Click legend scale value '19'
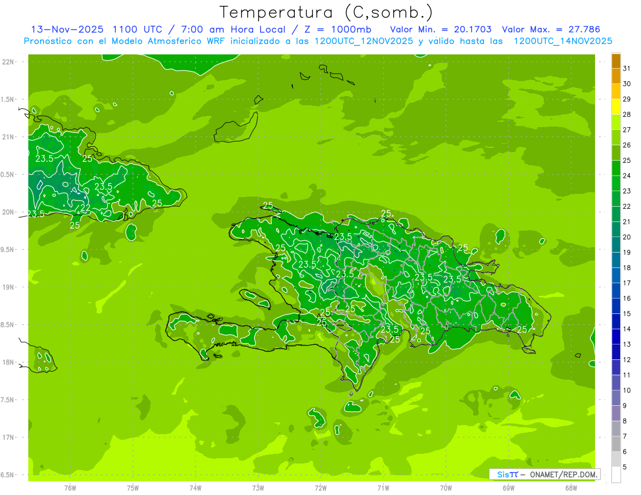 (627, 253)
